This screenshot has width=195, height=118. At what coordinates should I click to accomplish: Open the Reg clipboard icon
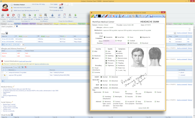19,15
